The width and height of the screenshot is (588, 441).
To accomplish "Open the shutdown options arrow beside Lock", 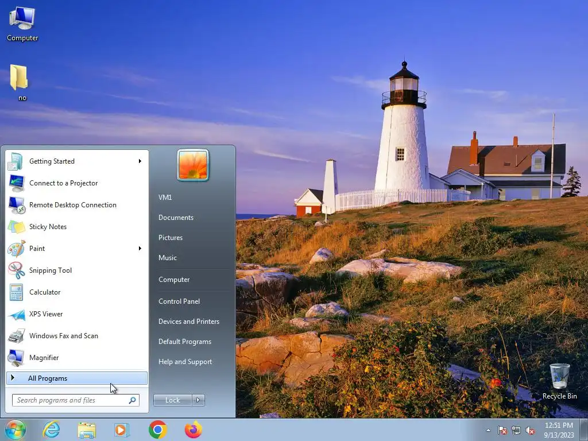I will click(x=198, y=400).
